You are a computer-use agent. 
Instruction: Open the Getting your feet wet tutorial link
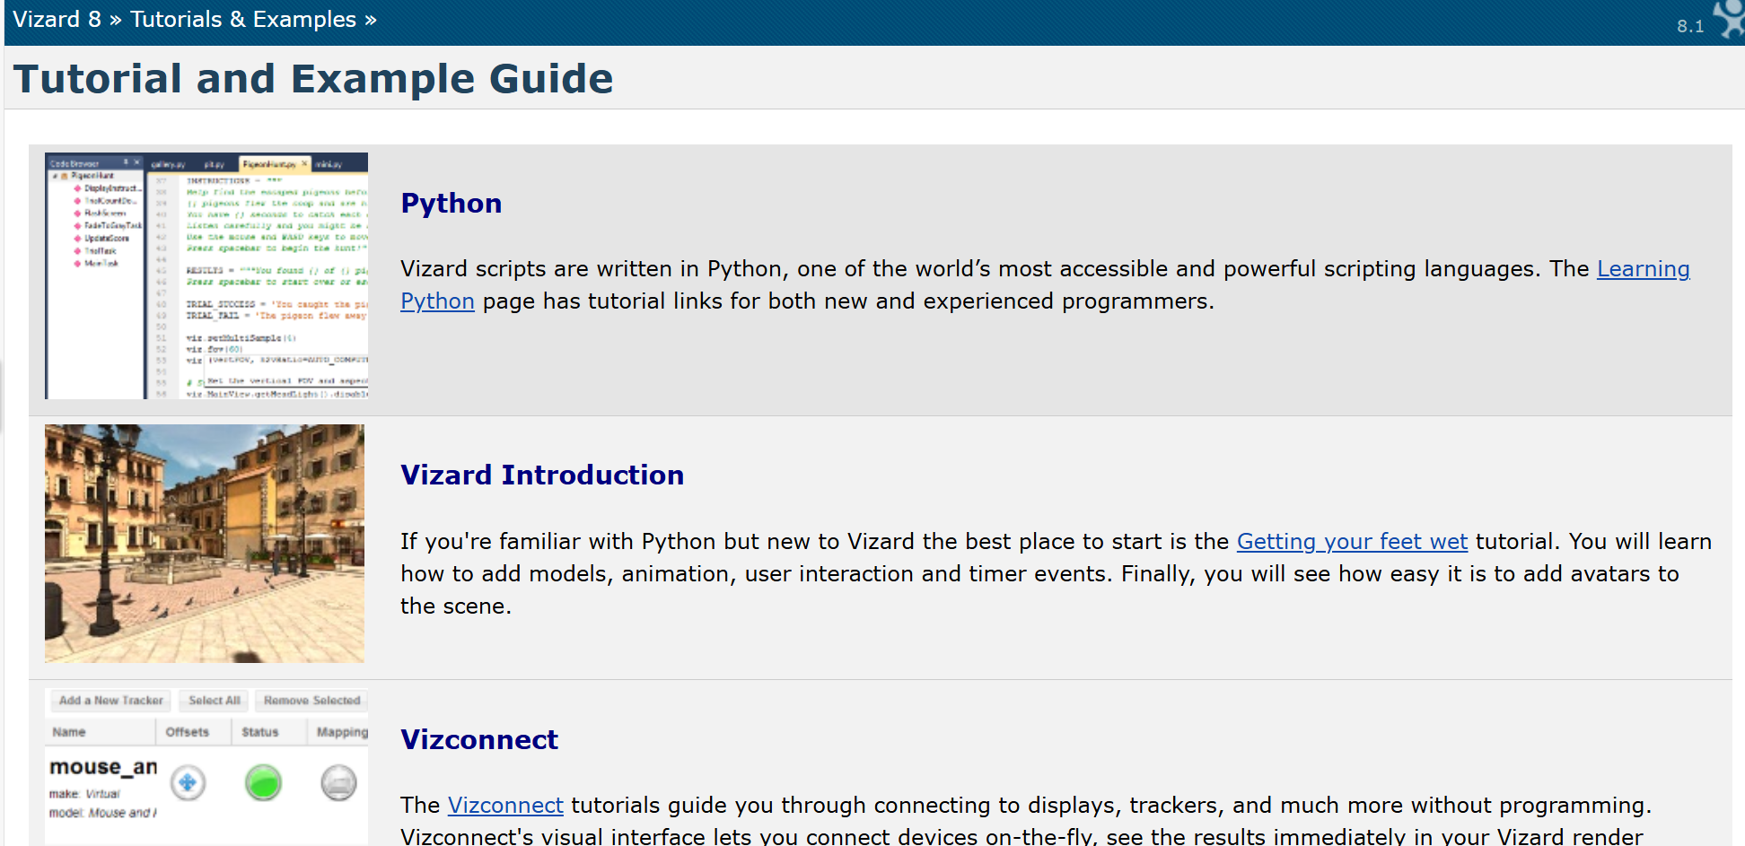pyautogui.click(x=1352, y=541)
